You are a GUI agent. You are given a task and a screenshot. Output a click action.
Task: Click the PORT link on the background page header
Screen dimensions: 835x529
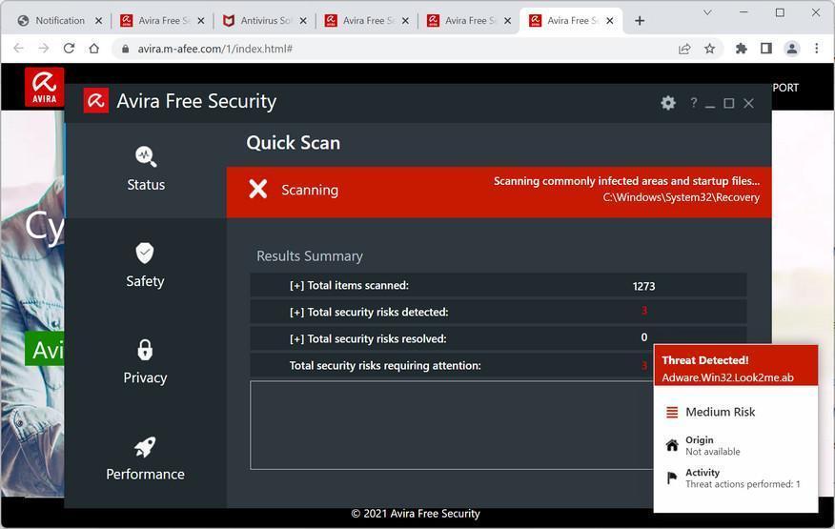(x=785, y=88)
